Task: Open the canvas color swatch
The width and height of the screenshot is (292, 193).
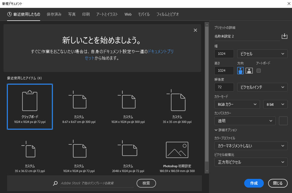Action: pyautogui.click(x=283, y=121)
